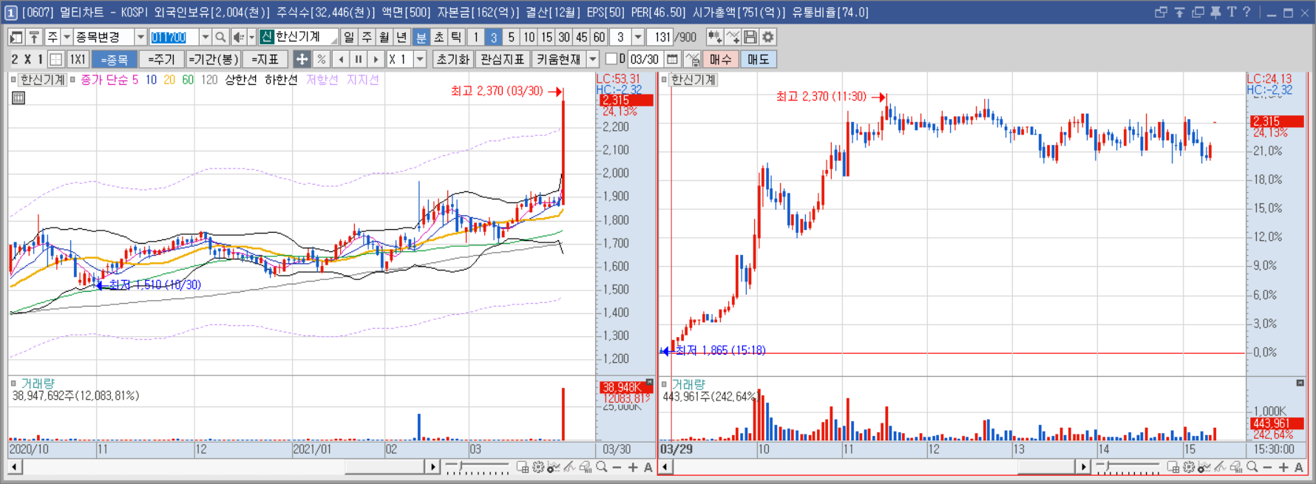Click the speaker sound icon
1316x484 pixels.
[x=239, y=37]
